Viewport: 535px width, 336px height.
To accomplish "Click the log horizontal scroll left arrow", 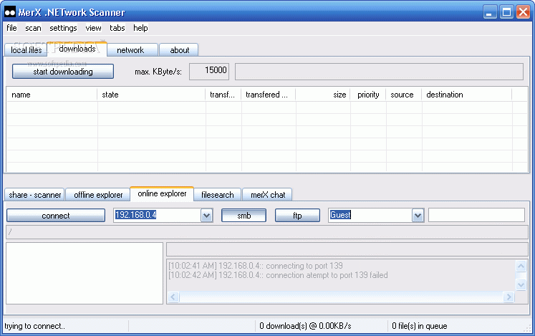I will click(173, 297).
